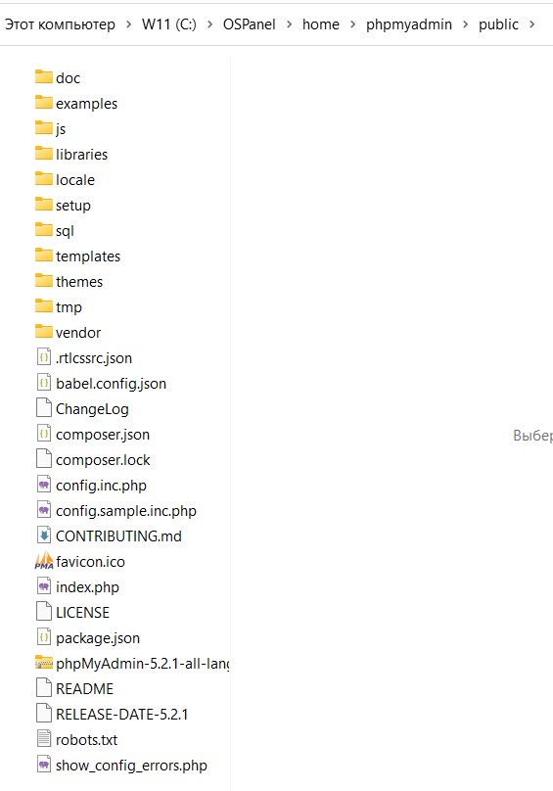Click the show_config_errors.php PHP icon
This screenshot has height=791, width=553.
(x=44, y=765)
